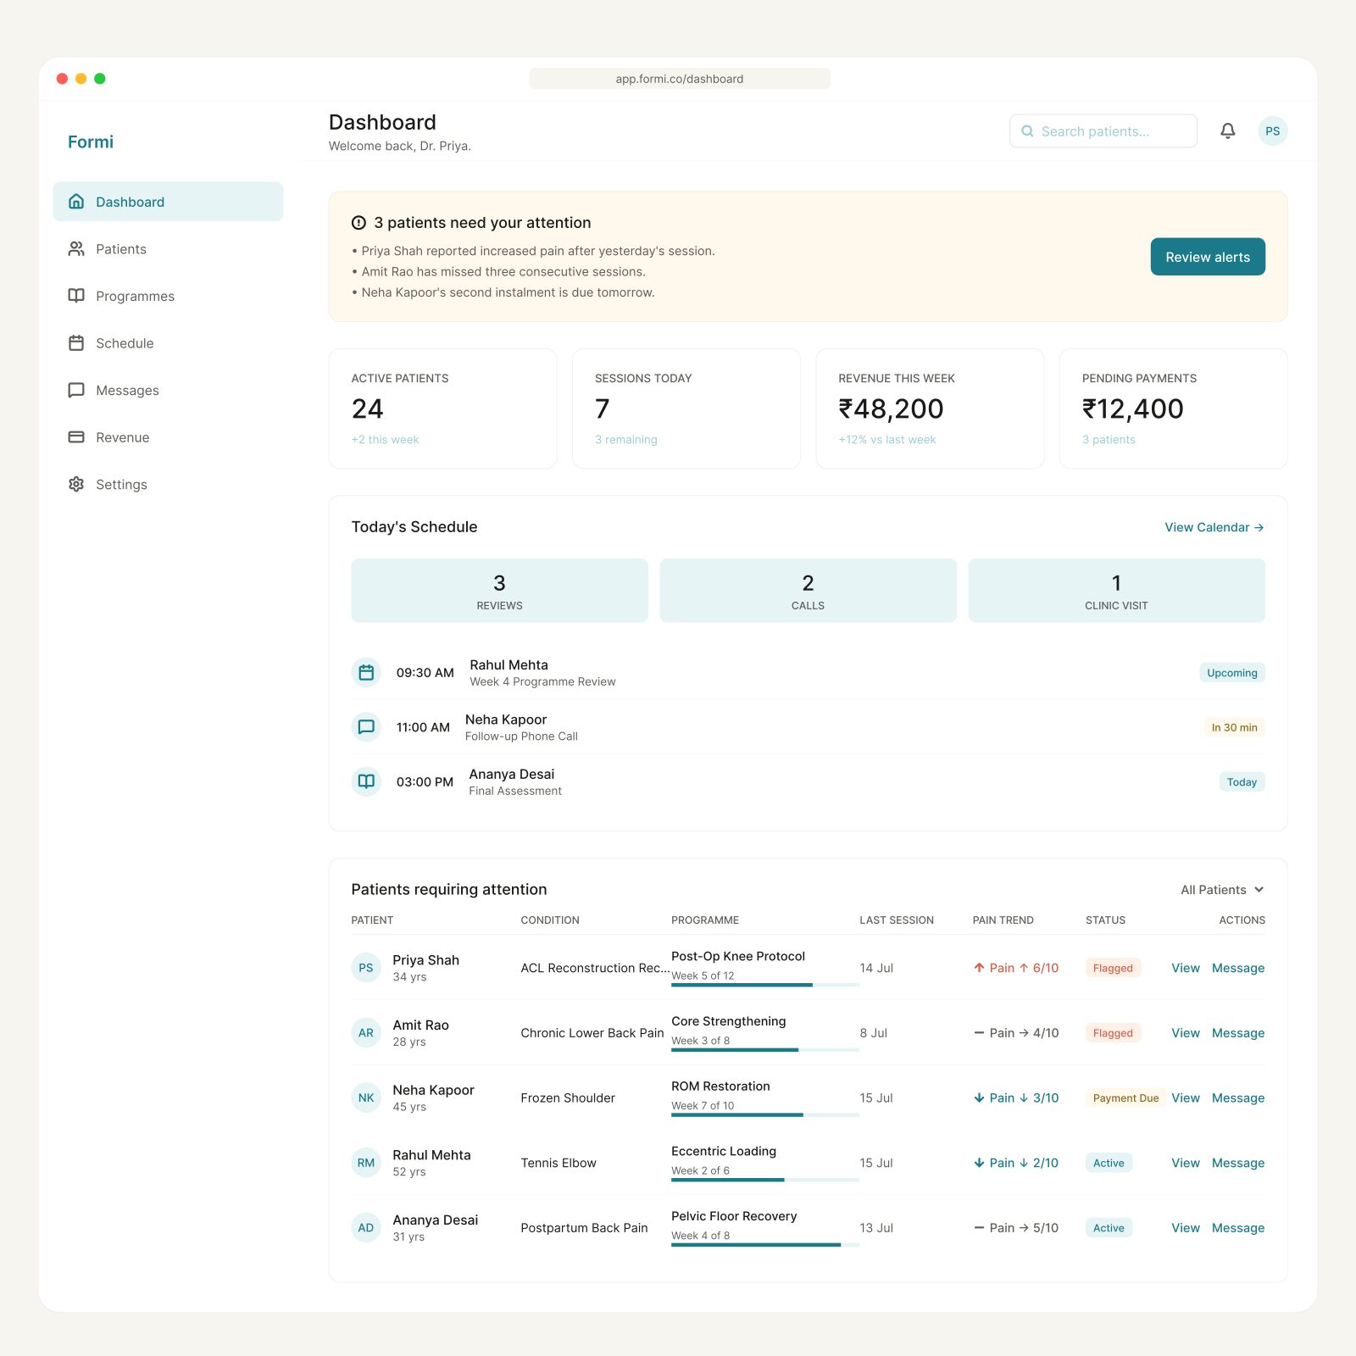
Task: Focus the Search patients field
Action: [x=1103, y=131]
